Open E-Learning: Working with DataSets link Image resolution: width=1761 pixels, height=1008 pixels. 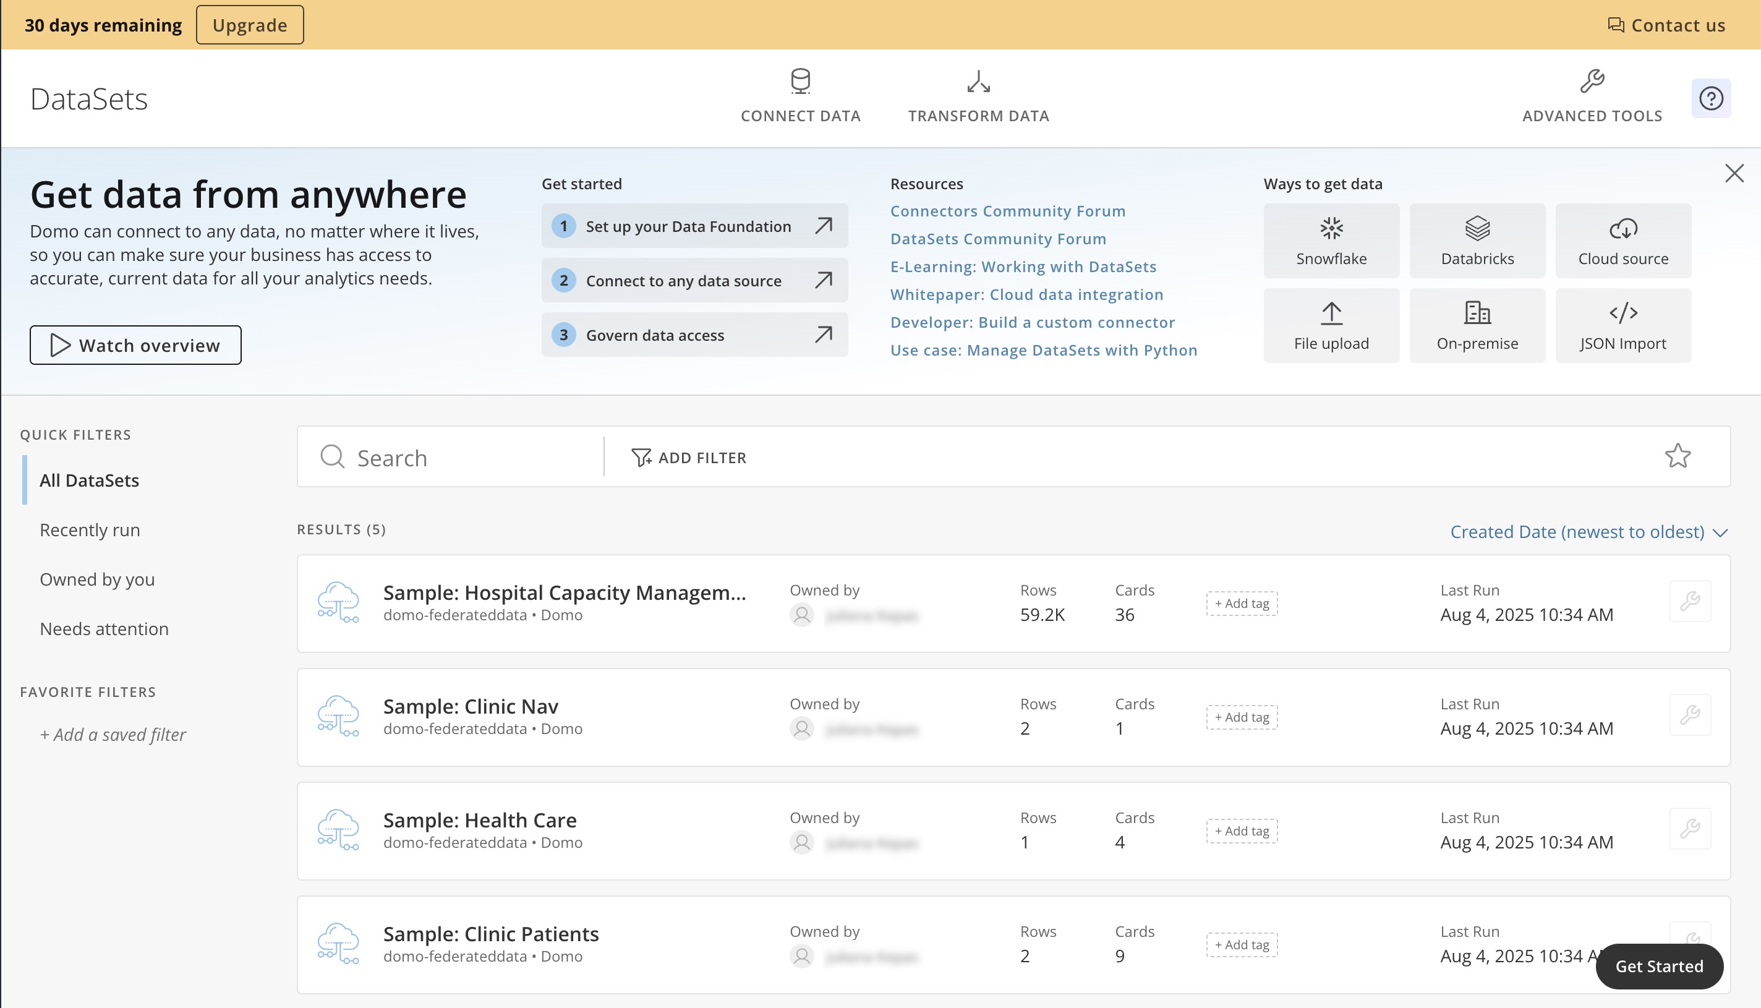pos(1023,267)
